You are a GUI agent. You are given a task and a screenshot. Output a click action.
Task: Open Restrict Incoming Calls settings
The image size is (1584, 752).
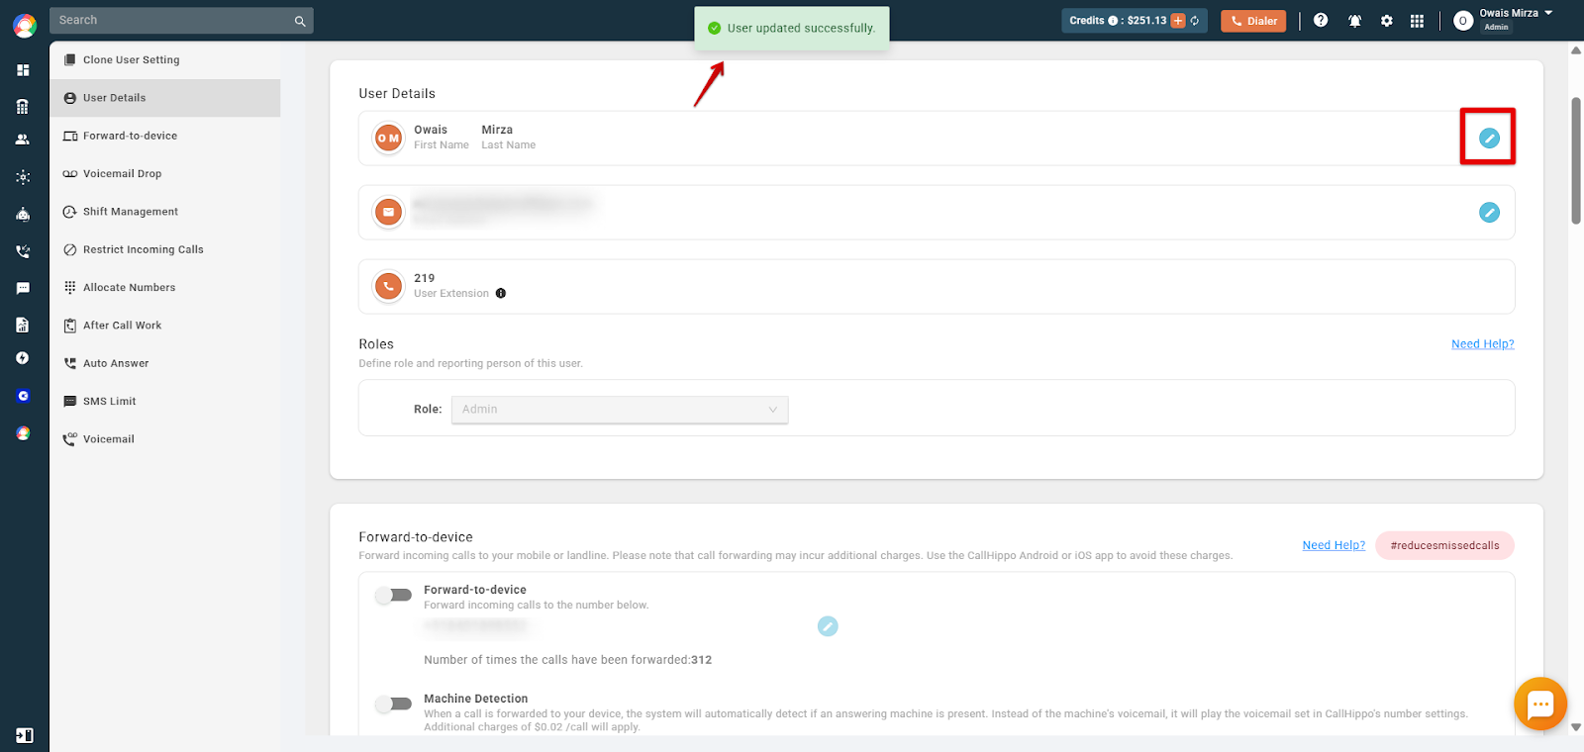pyautogui.click(x=165, y=249)
